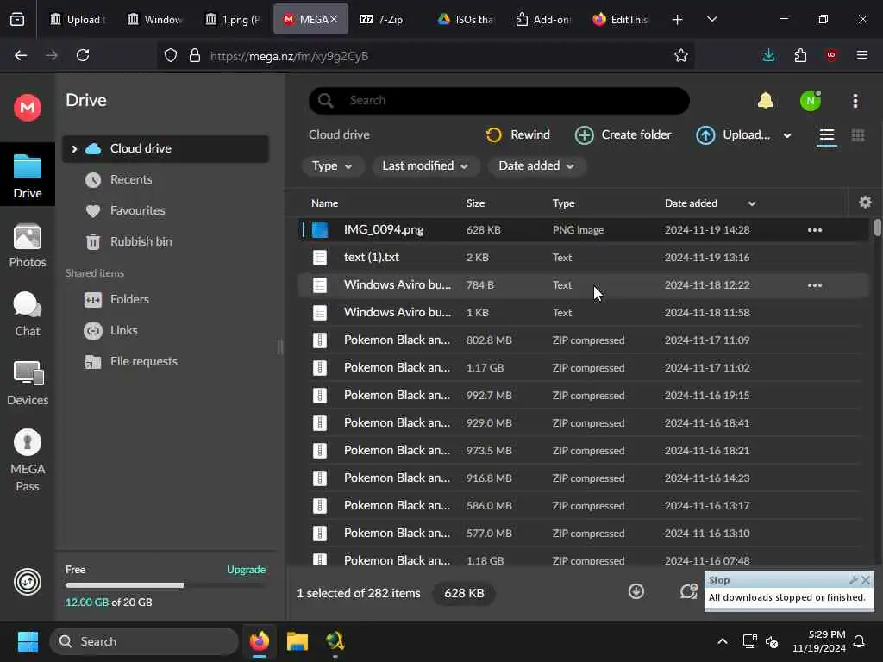Bookmark this page with star icon

(681, 55)
